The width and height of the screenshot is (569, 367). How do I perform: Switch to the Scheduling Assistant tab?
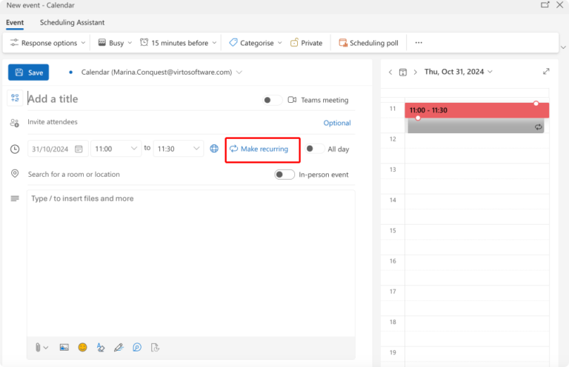72,23
